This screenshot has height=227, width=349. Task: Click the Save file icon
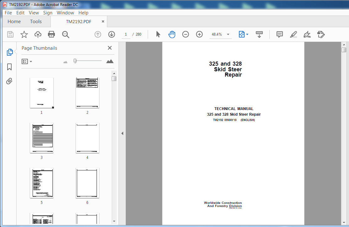click(x=10, y=34)
